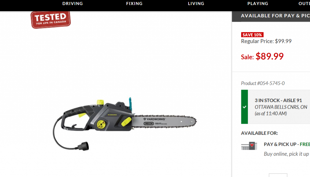The height and width of the screenshot is (177, 310).
Task: Click the 3 IN STOCK - AISLE 91 label
Action: [279, 100]
